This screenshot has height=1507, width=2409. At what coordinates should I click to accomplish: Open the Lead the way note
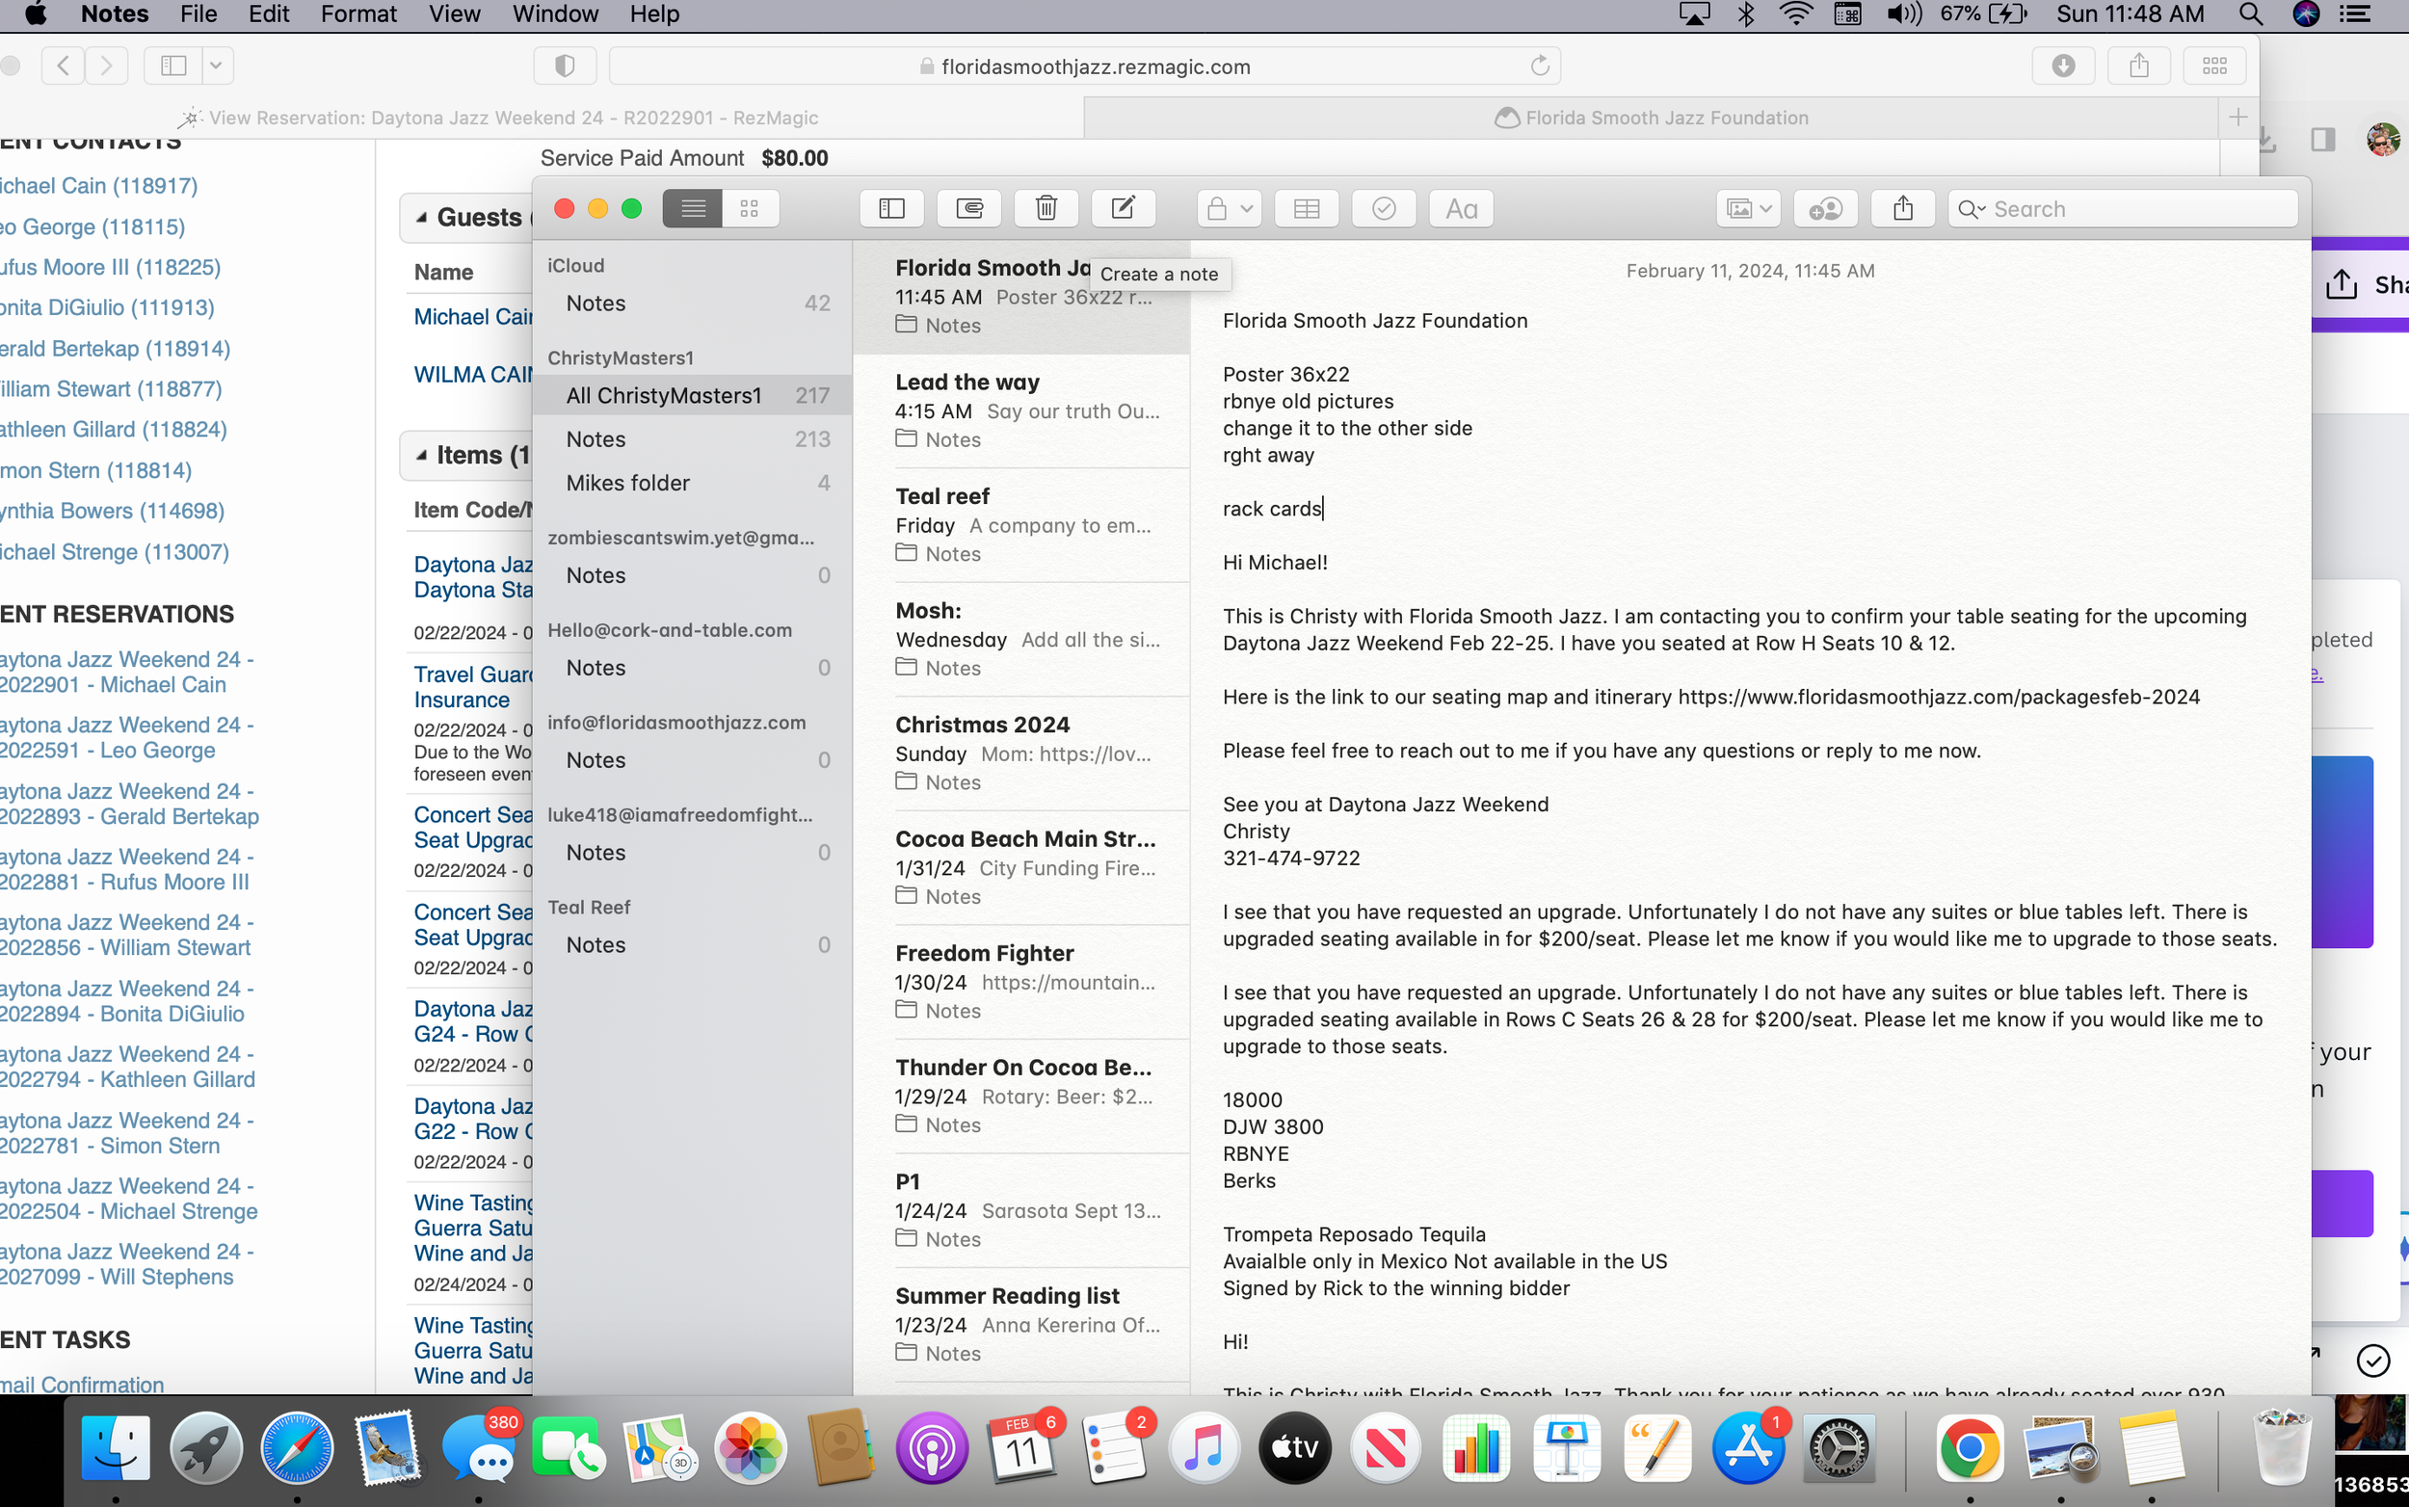point(1021,410)
